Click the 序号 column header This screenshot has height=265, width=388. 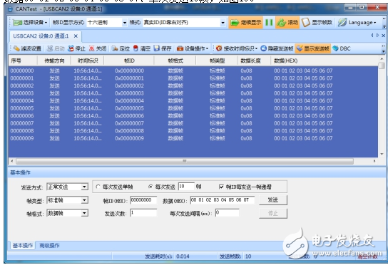[x=23, y=61]
